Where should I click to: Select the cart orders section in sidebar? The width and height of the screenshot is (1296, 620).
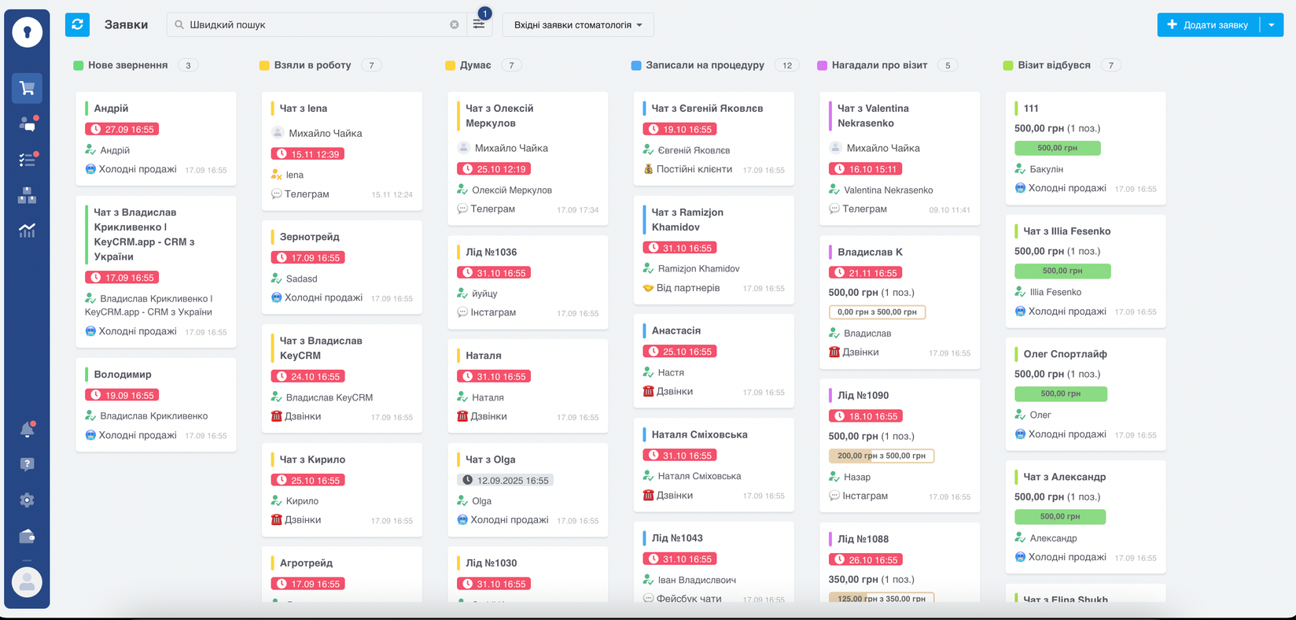(x=27, y=88)
